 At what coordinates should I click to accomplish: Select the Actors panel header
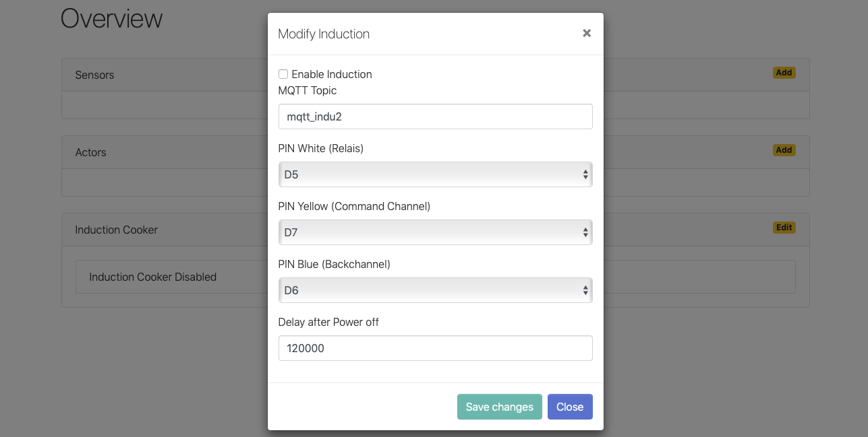pyautogui.click(x=91, y=152)
